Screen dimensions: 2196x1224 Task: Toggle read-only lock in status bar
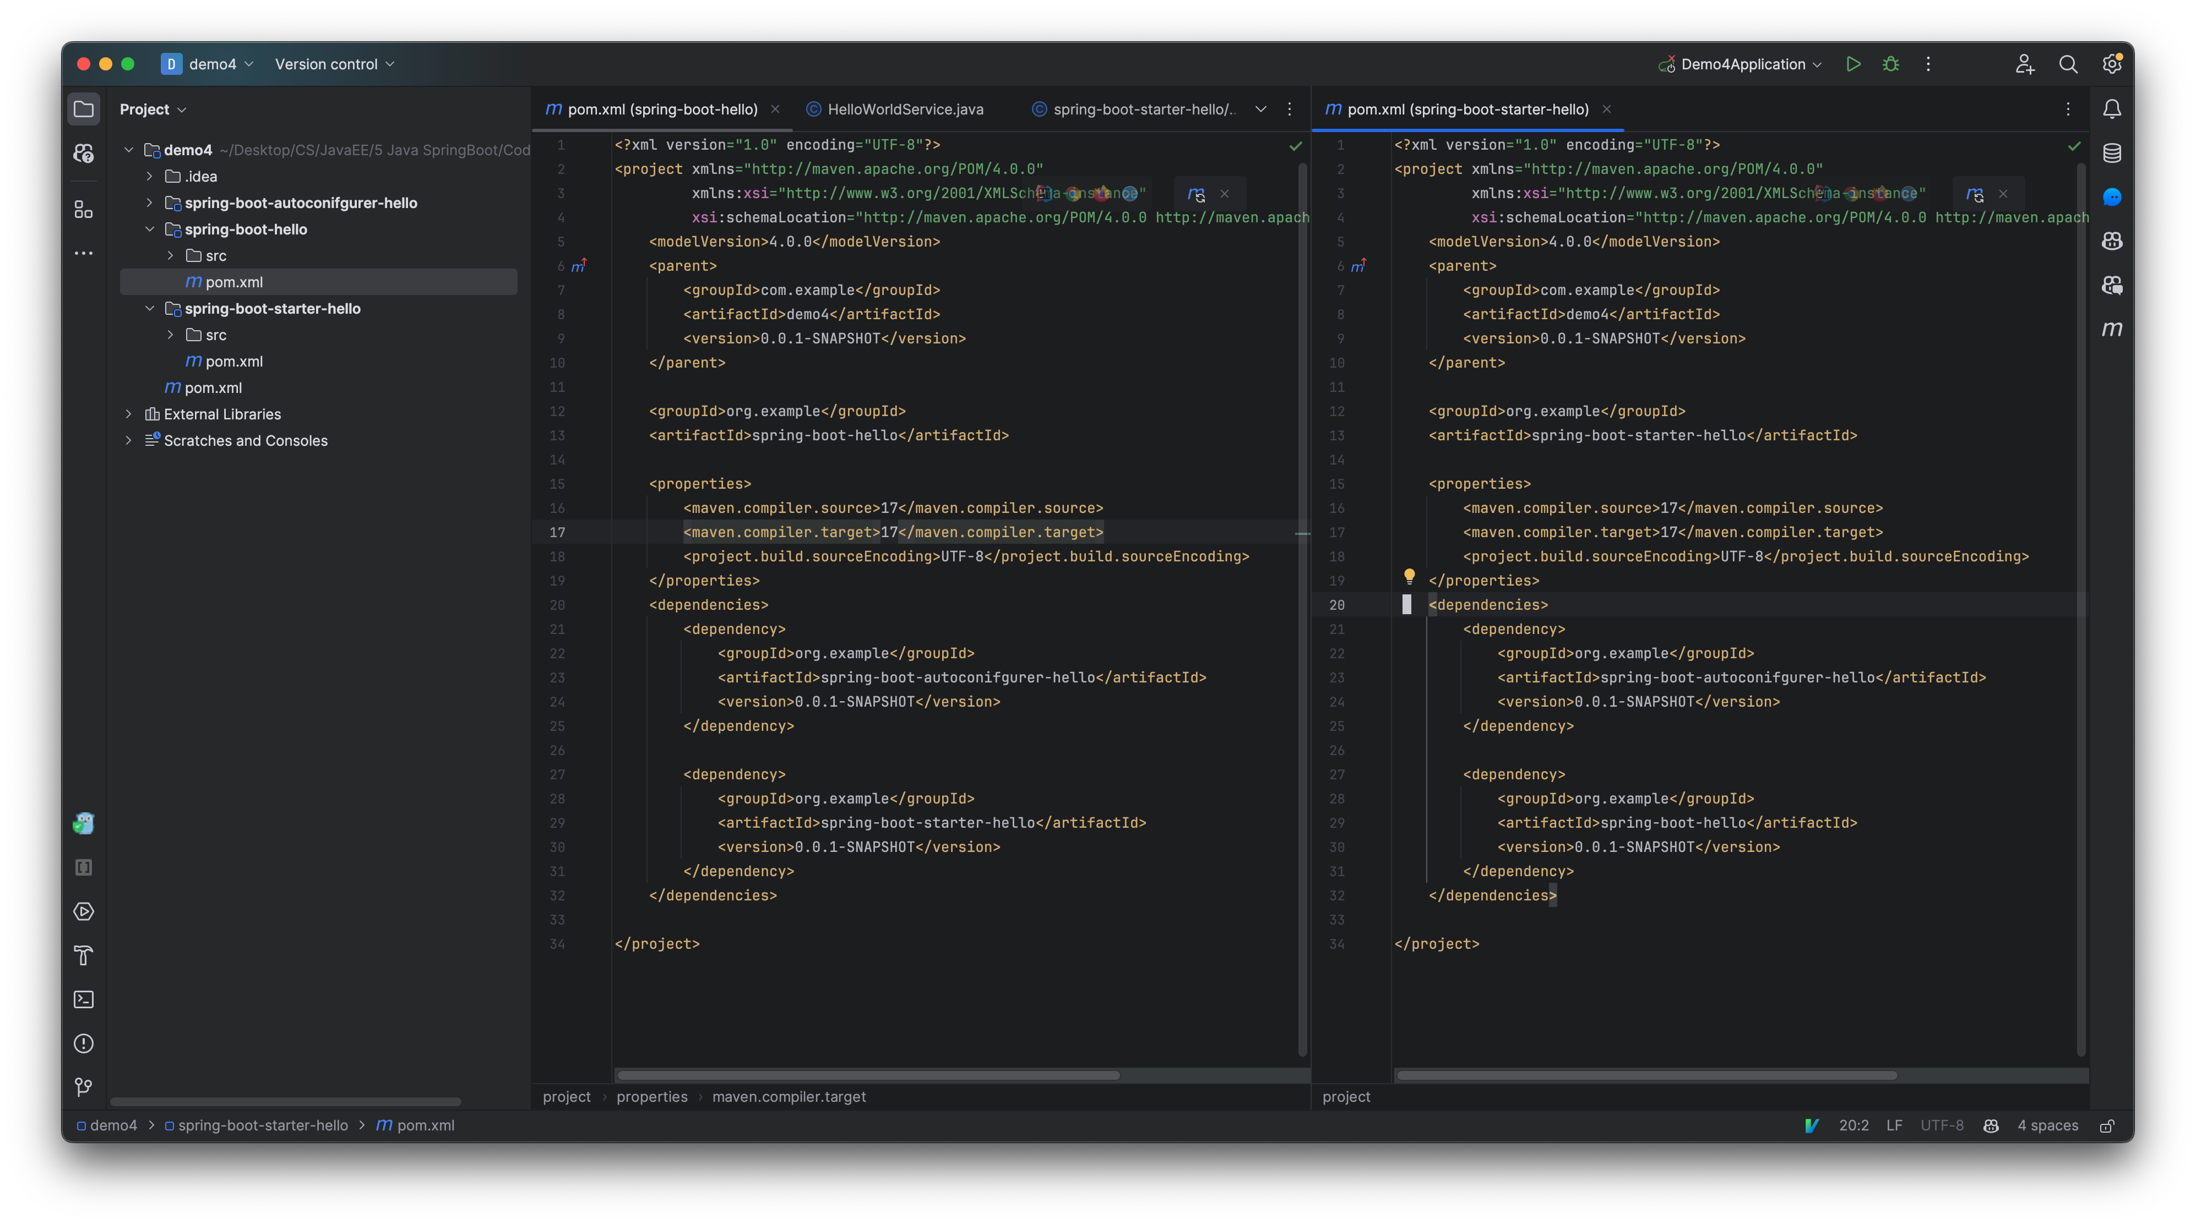click(x=2107, y=1125)
